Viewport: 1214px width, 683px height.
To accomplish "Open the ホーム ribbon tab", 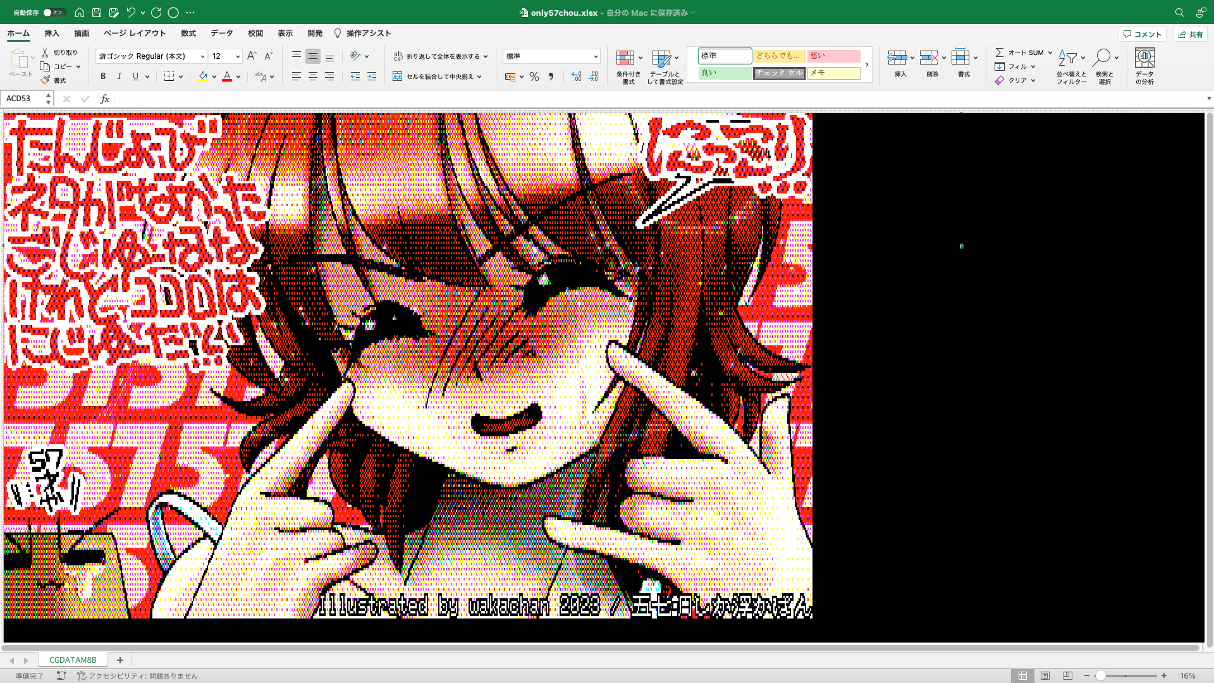I will pyautogui.click(x=18, y=34).
